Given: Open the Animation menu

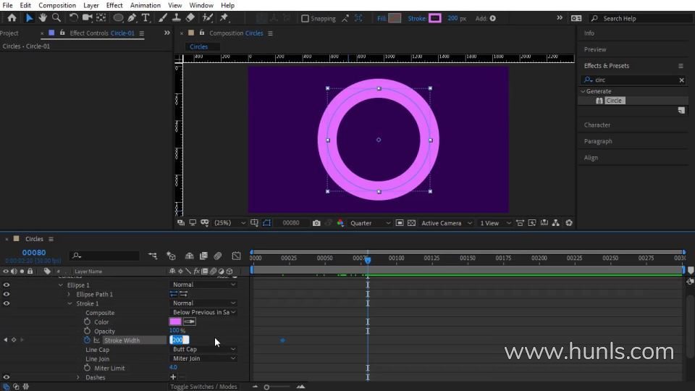Looking at the screenshot, I should (146, 5).
